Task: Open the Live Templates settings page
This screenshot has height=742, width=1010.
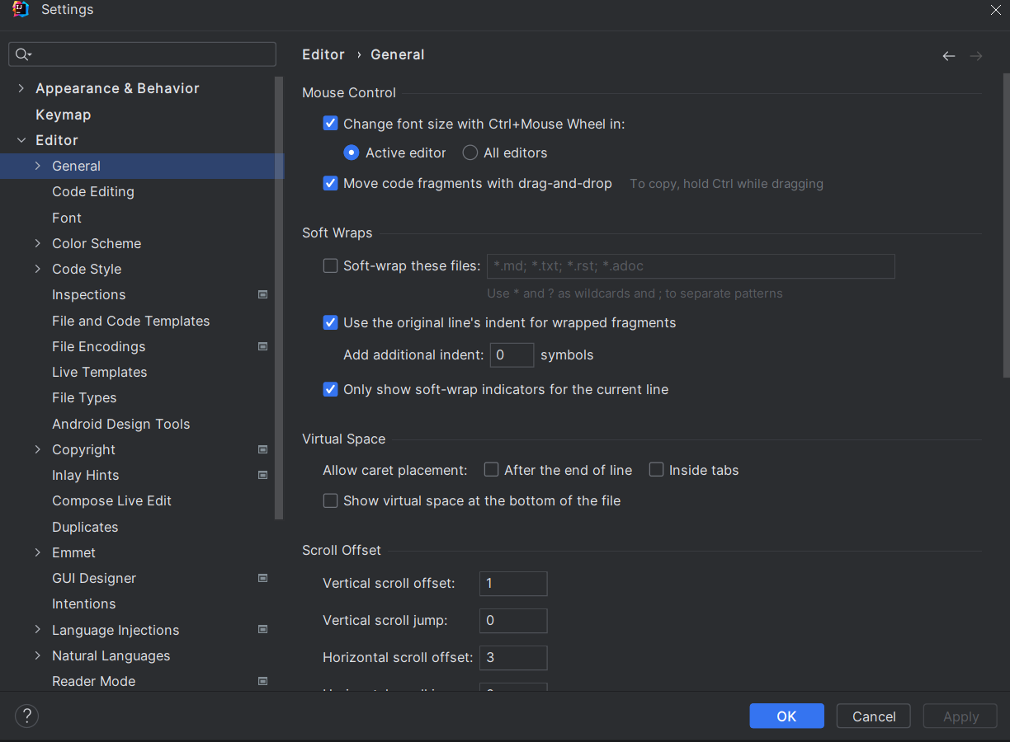Action: click(x=99, y=372)
